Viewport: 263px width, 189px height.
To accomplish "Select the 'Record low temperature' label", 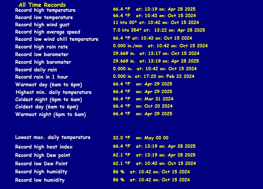I will click(x=44, y=18).
